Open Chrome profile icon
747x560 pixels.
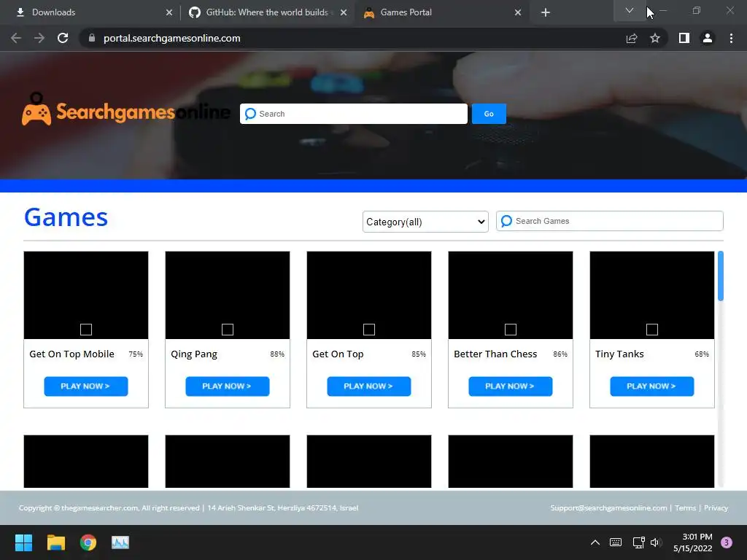[708, 38]
